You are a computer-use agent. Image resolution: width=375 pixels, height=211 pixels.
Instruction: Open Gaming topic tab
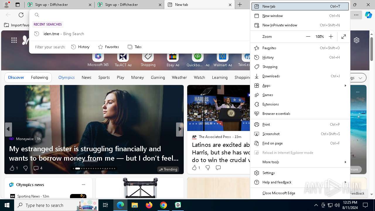tap(158, 78)
